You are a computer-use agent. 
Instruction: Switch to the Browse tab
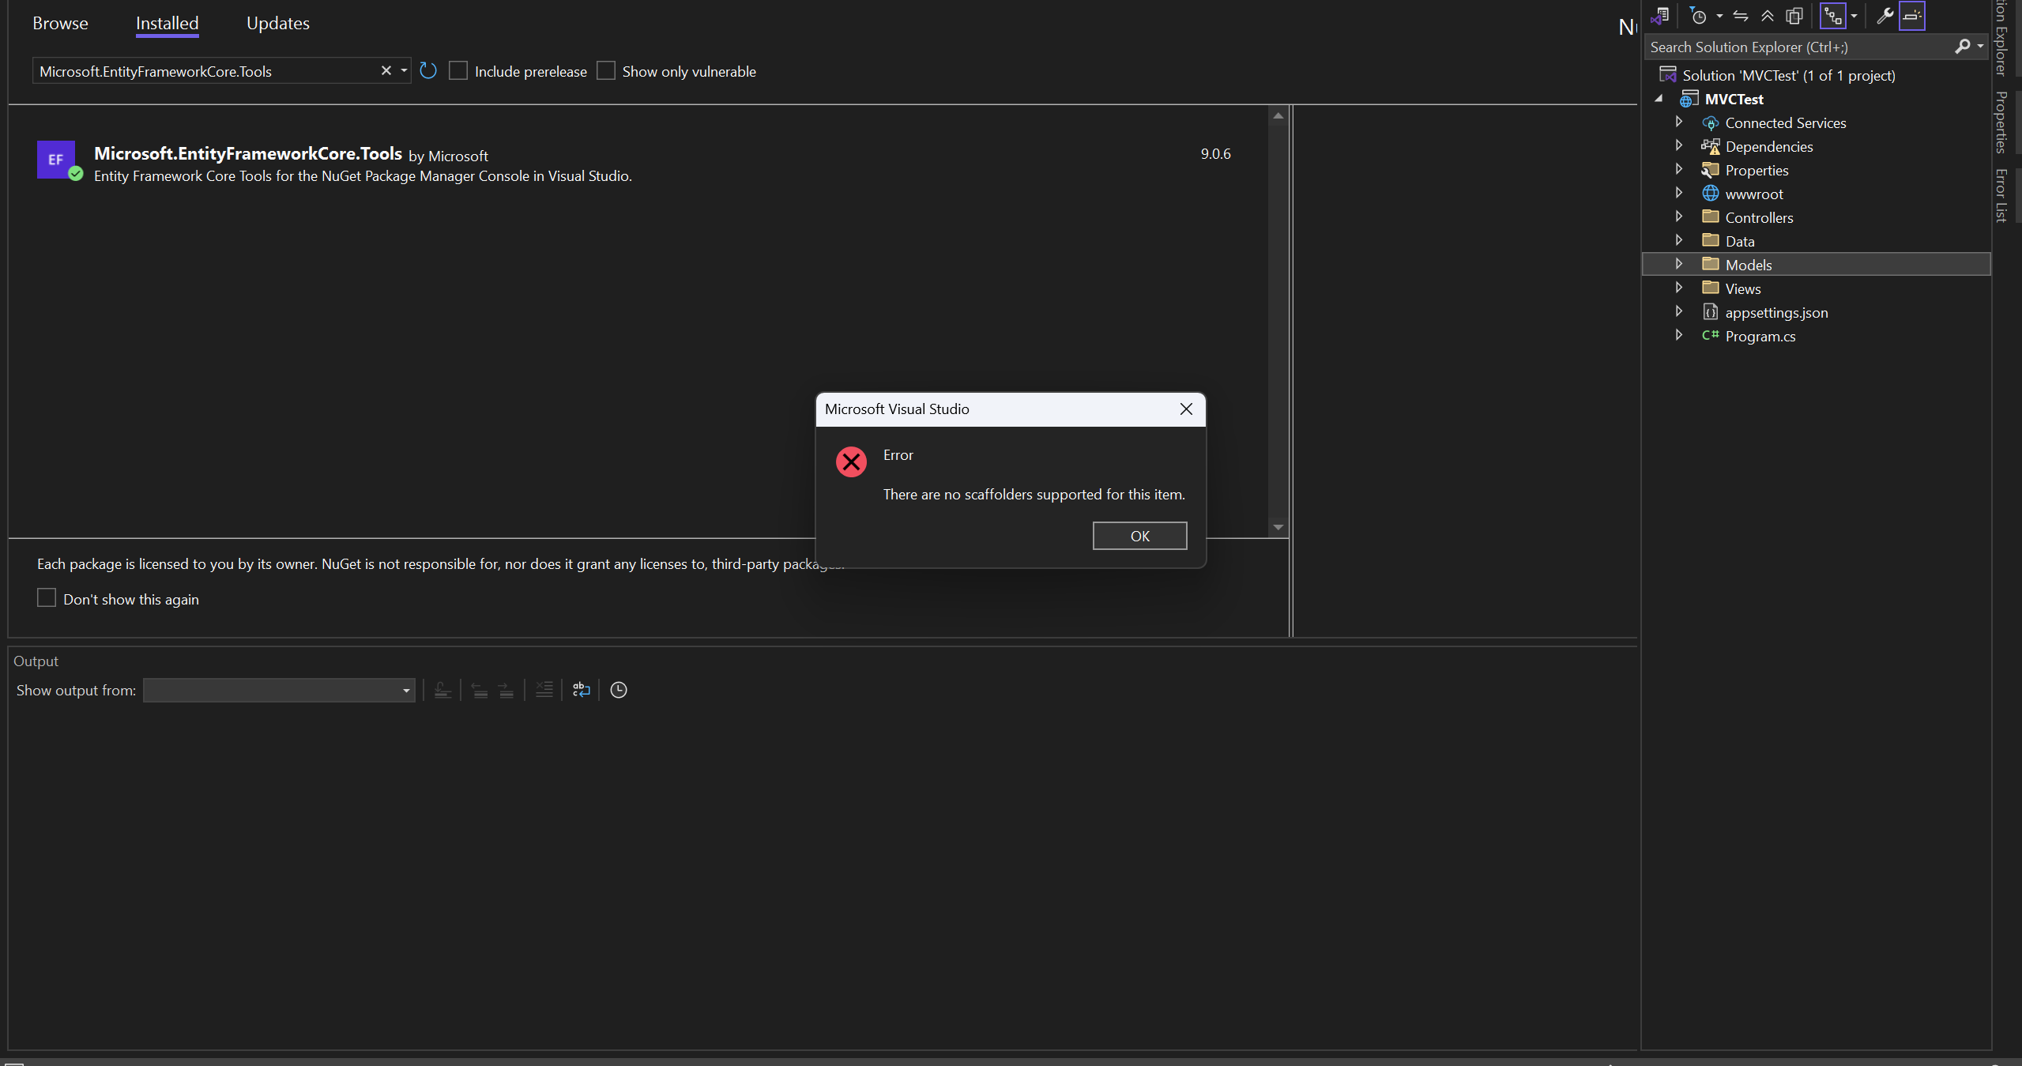pos(60,23)
